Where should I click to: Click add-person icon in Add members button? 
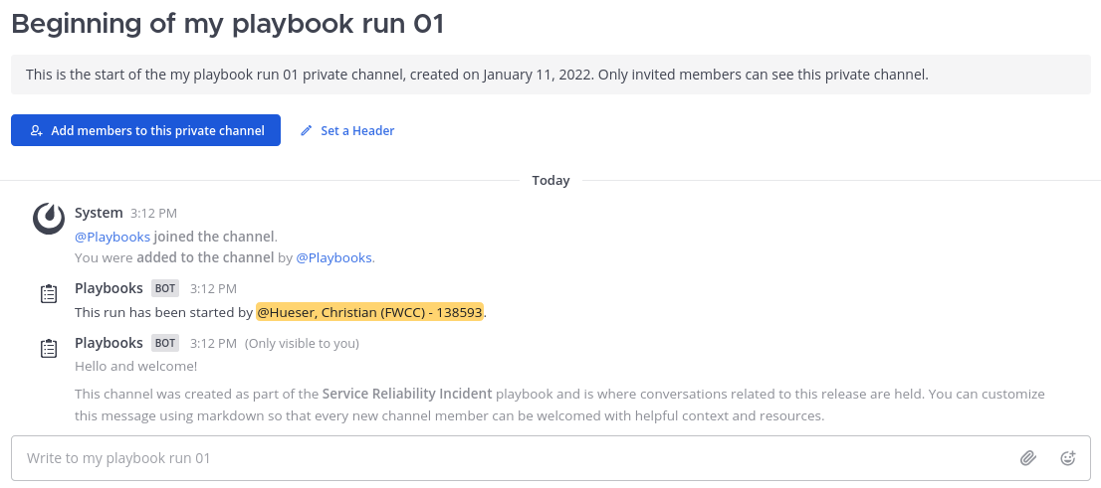pyautogui.click(x=37, y=130)
